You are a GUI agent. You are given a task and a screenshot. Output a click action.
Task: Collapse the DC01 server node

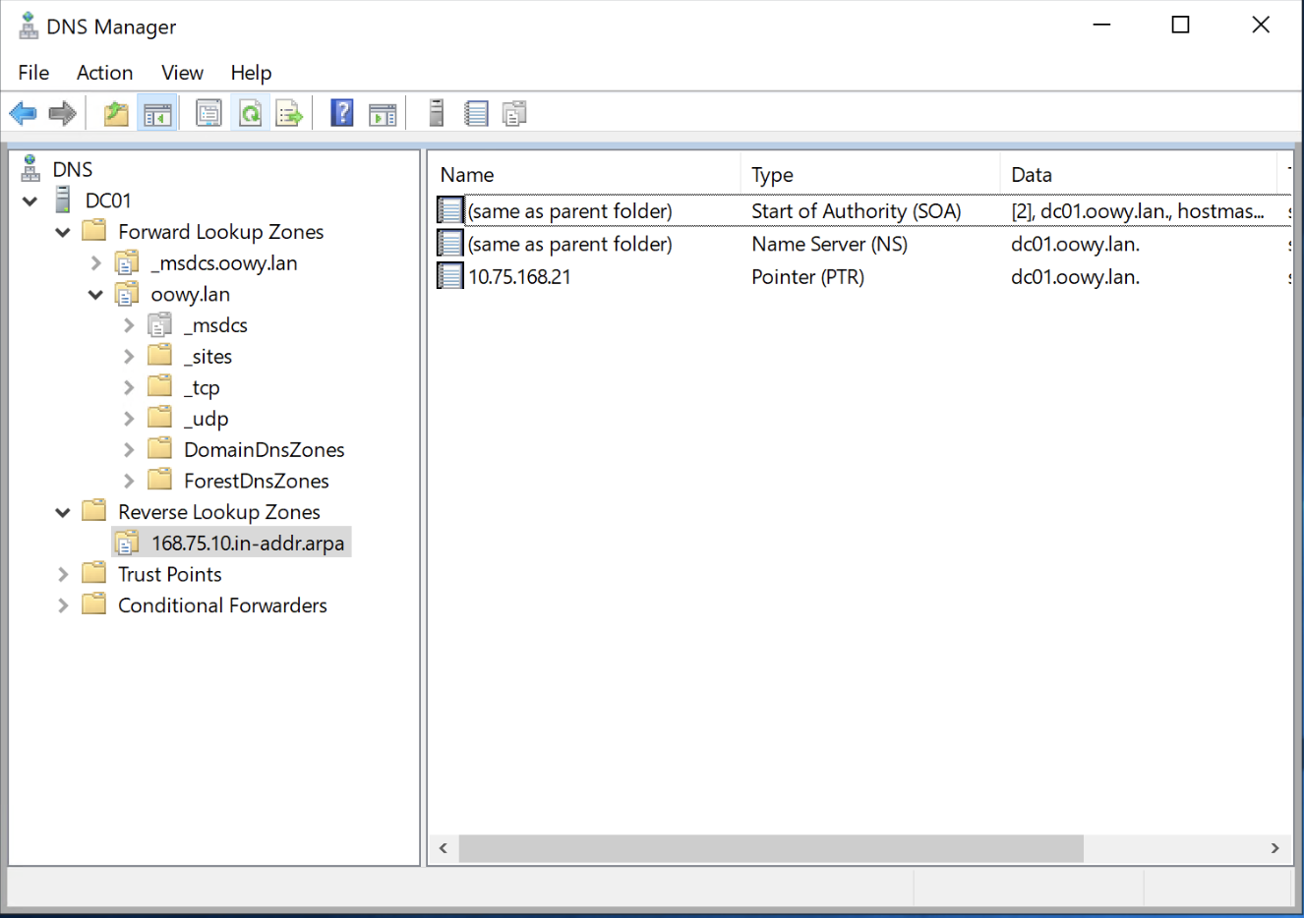point(30,201)
